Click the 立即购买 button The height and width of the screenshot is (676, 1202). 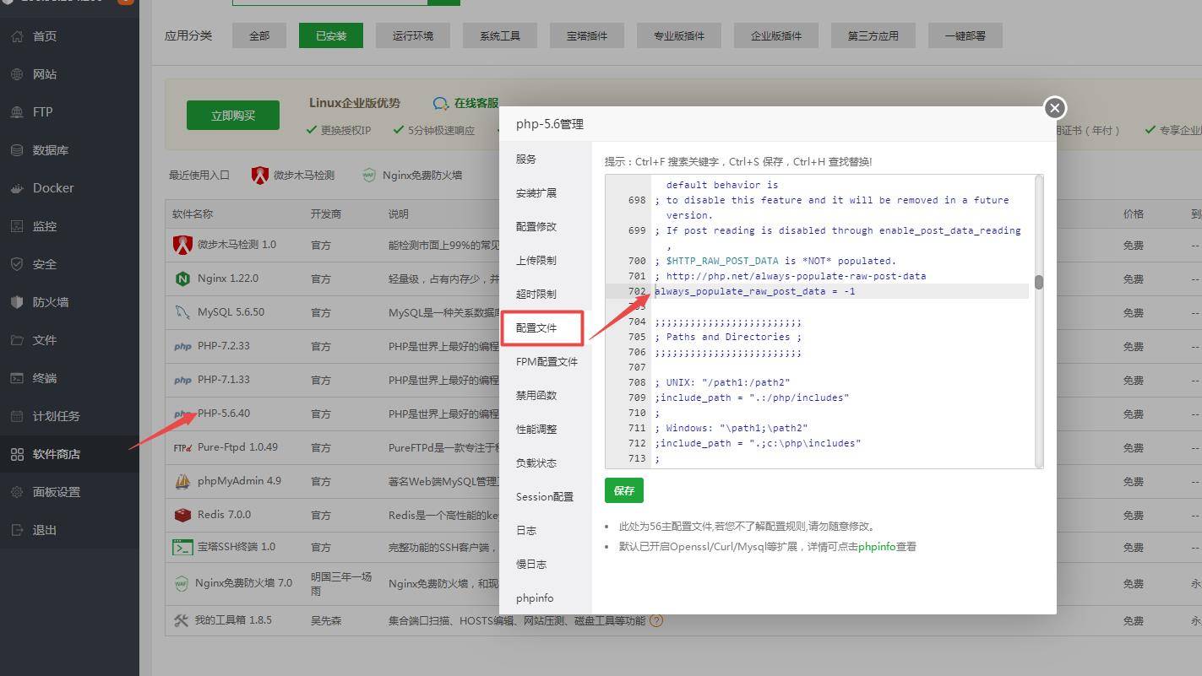tap(233, 116)
